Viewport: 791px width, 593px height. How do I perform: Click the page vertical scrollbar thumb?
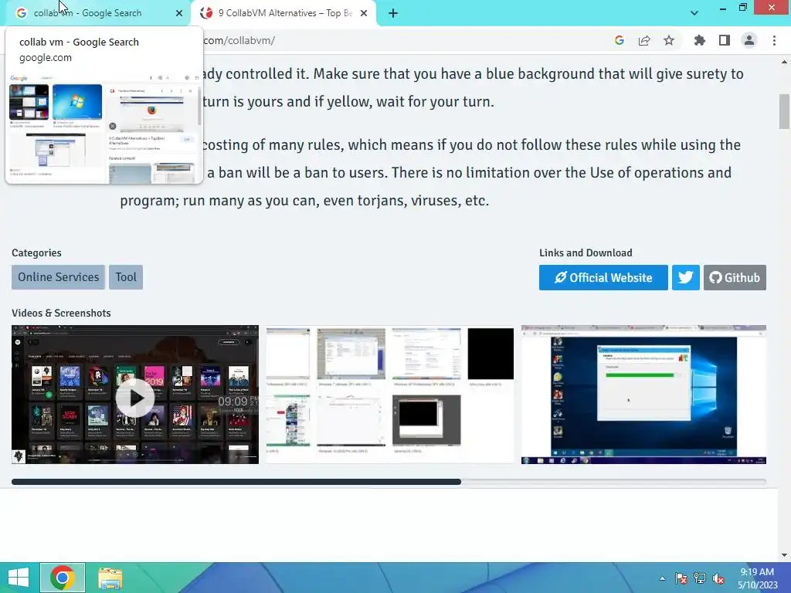pyautogui.click(x=784, y=111)
